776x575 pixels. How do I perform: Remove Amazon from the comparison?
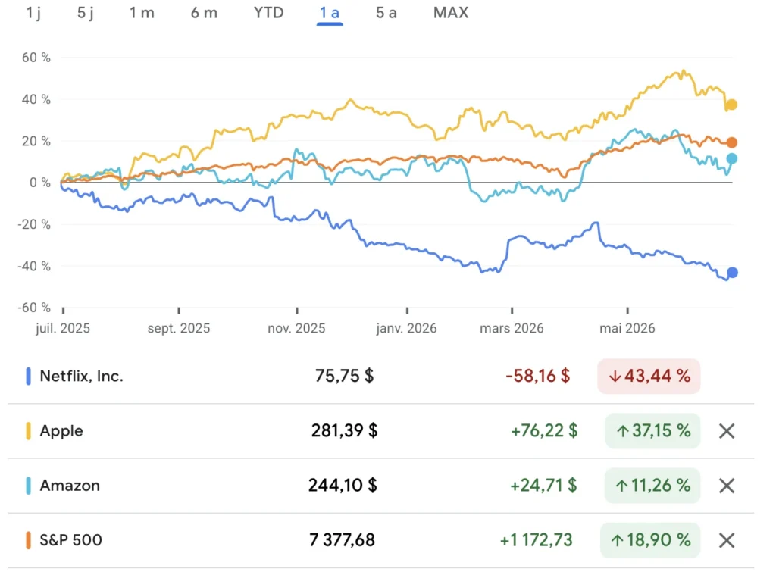727,486
